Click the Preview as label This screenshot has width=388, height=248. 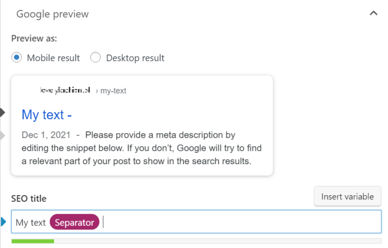tap(34, 39)
